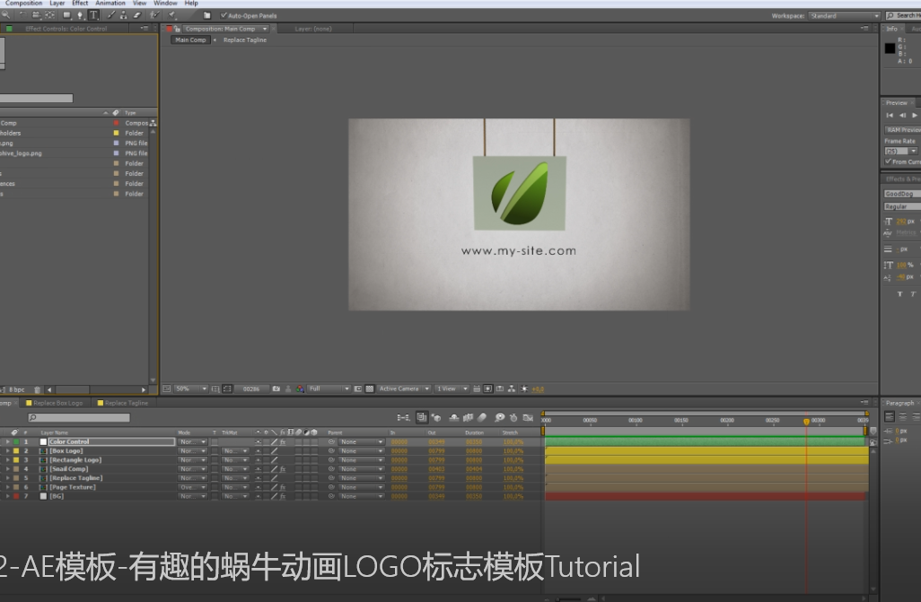Click the current time 00286 display
Screen dimensions: 921x602
[251, 388]
